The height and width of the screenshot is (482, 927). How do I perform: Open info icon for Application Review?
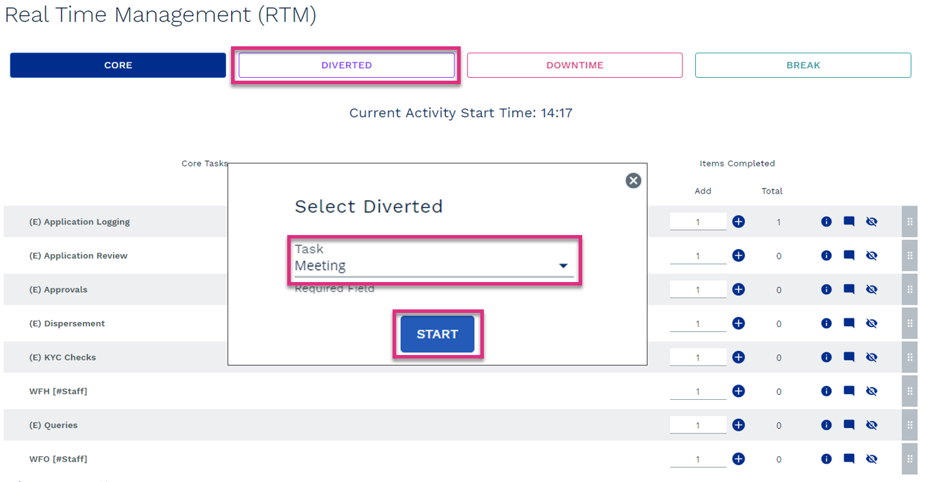tap(826, 256)
